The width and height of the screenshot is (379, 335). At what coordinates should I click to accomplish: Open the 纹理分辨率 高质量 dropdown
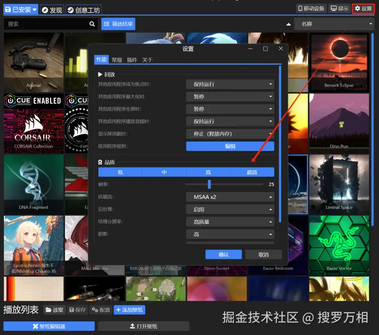click(230, 222)
